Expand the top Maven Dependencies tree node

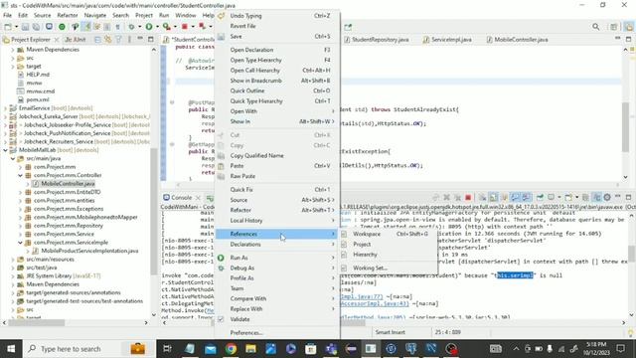[13, 50]
